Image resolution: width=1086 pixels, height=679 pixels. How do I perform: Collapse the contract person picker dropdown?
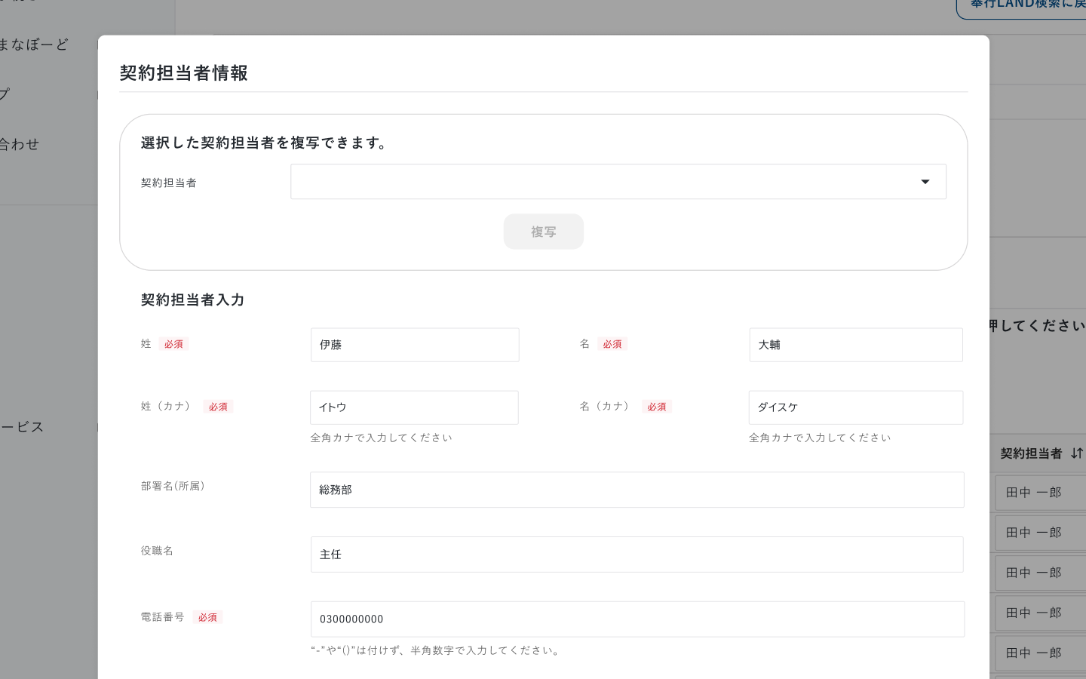[x=925, y=182]
